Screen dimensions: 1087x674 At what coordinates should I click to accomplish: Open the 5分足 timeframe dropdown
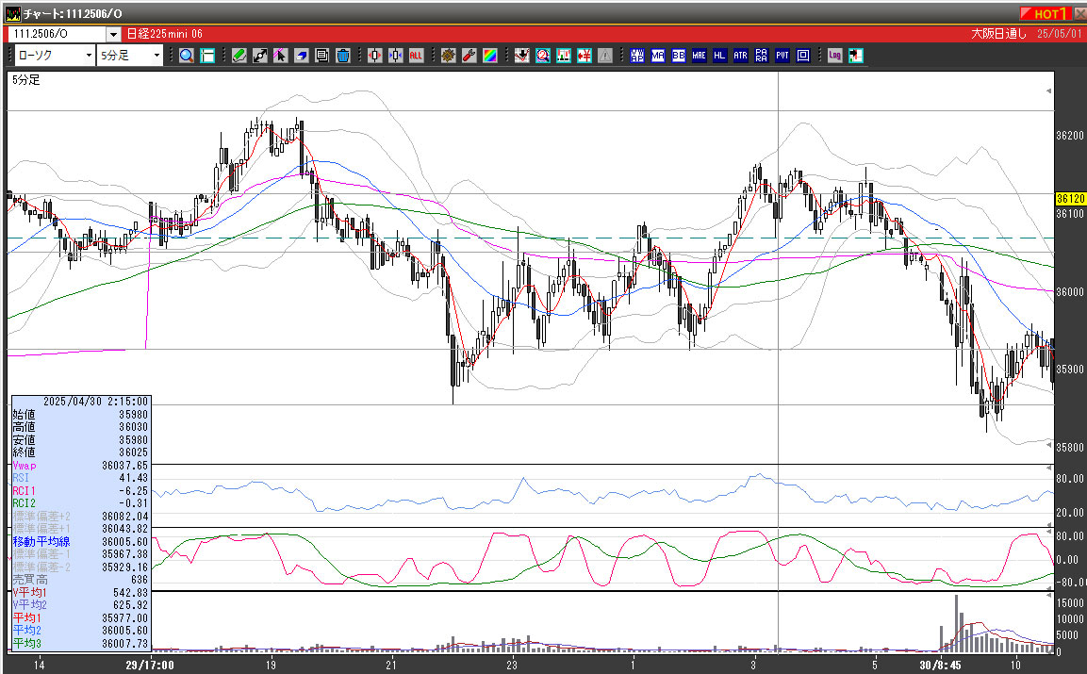[x=130, y=56]
